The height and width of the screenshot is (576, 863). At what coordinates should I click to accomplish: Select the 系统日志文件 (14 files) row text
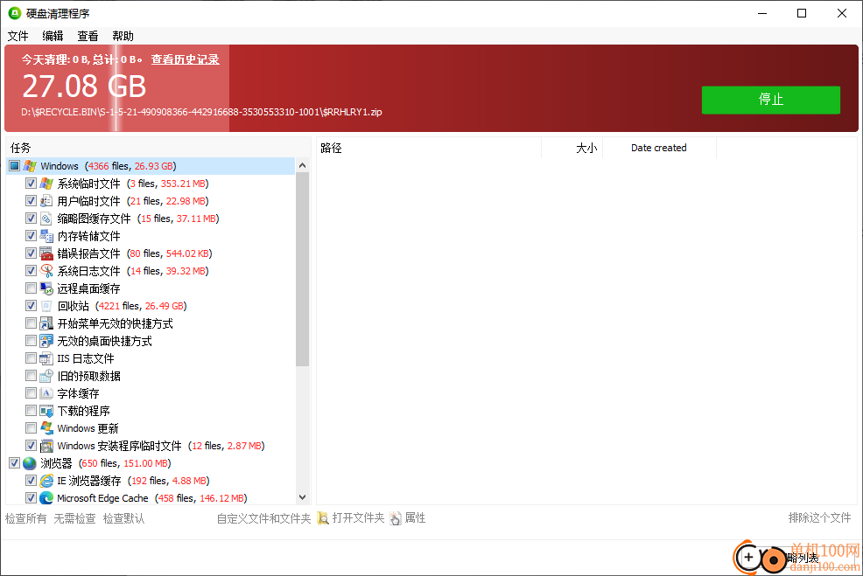(133, 271)
